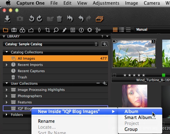
Task: Open the Exposure tool tab icon
Action: pyautogui.click(x=31, y=30)
